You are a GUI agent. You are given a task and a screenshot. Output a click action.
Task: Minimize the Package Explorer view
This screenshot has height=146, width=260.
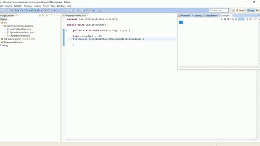click(x=54, y=15)
